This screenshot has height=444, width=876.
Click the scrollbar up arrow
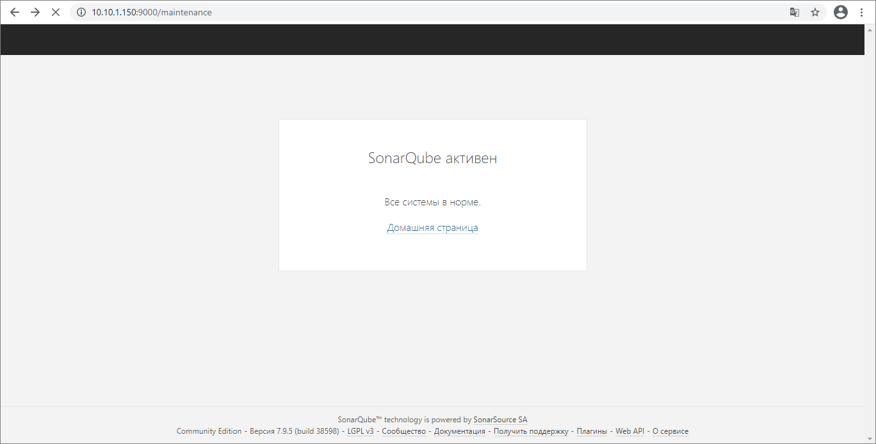tap(870, 29)
